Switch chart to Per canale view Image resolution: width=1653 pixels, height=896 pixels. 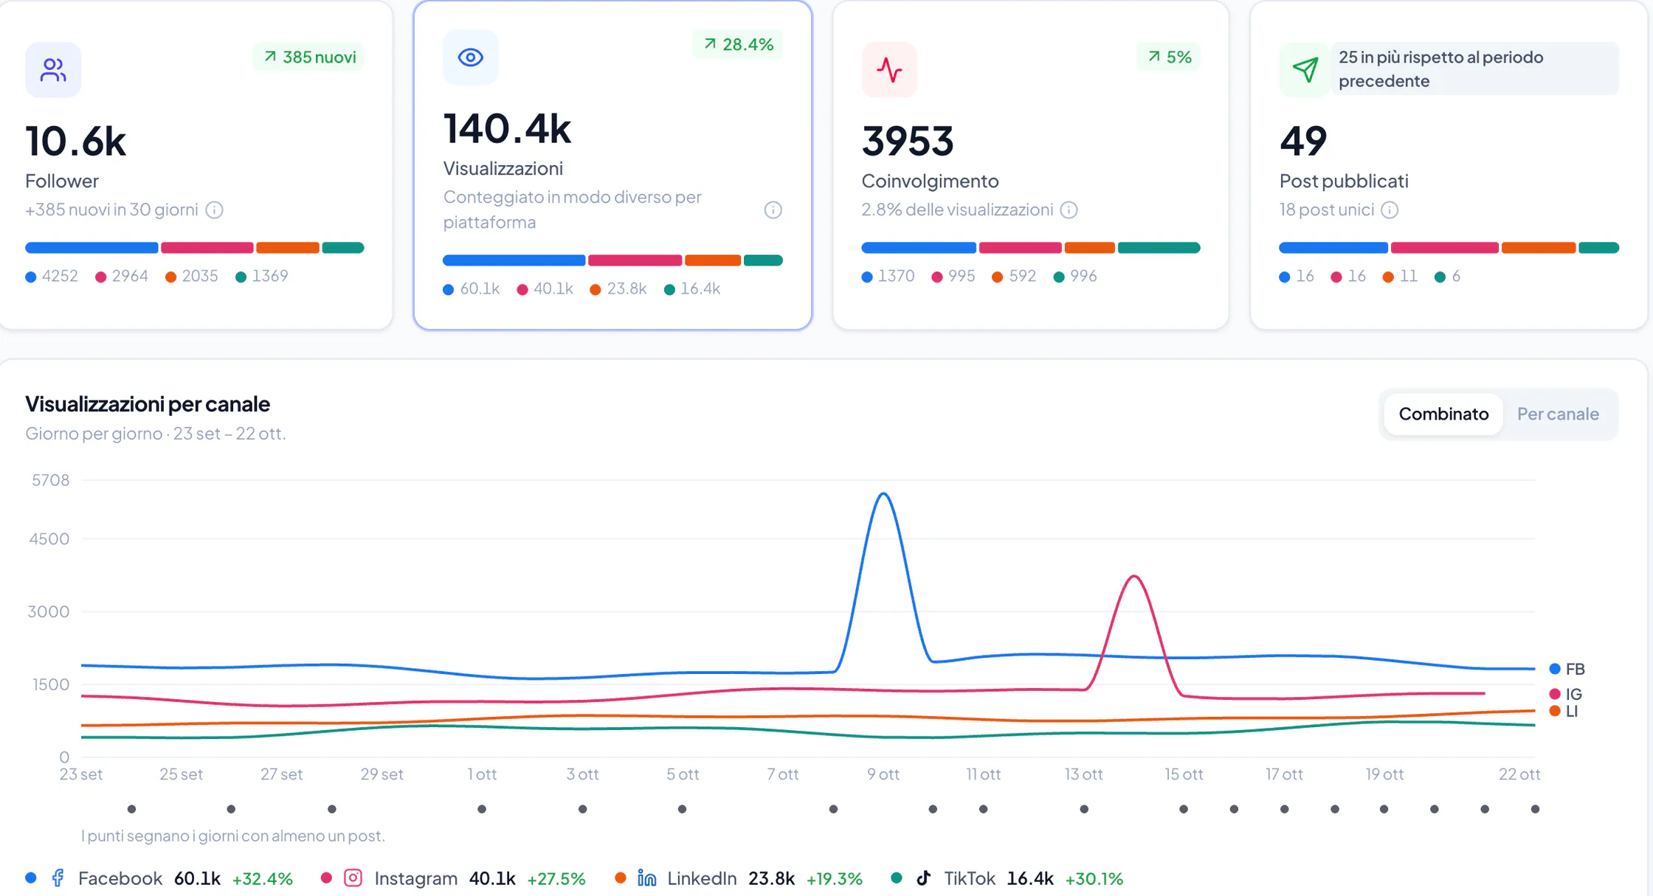(x=1558, y=414)
